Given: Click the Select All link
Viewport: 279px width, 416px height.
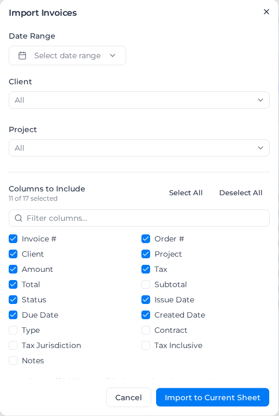Looking at the screenshot, I should 186,193.
